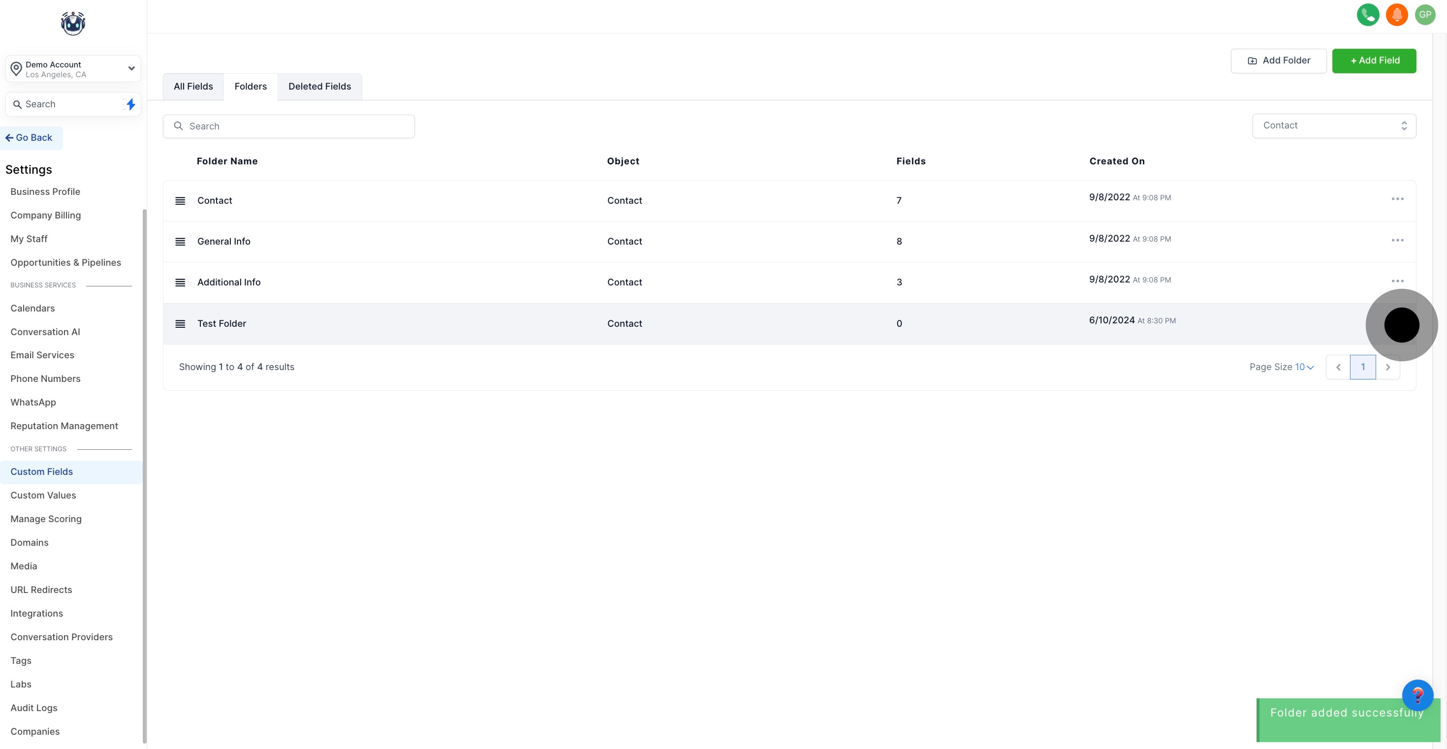Image resolution: width=1447 pixels, height=749 pixels.
Task: Click the green phone dialer icon
Action: point(1367,15)
